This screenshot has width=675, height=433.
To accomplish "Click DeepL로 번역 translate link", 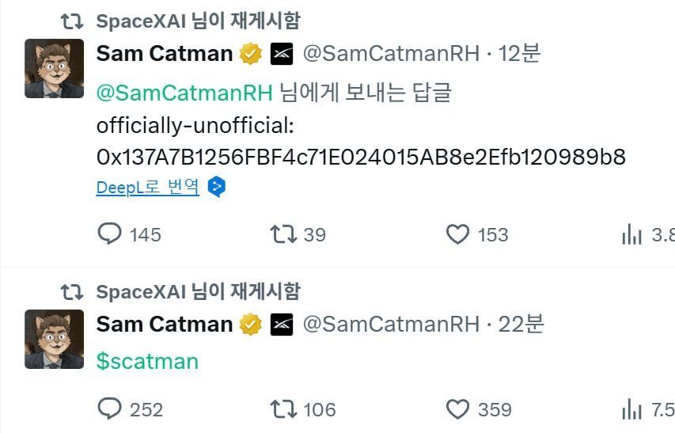I will click(148, 187).
